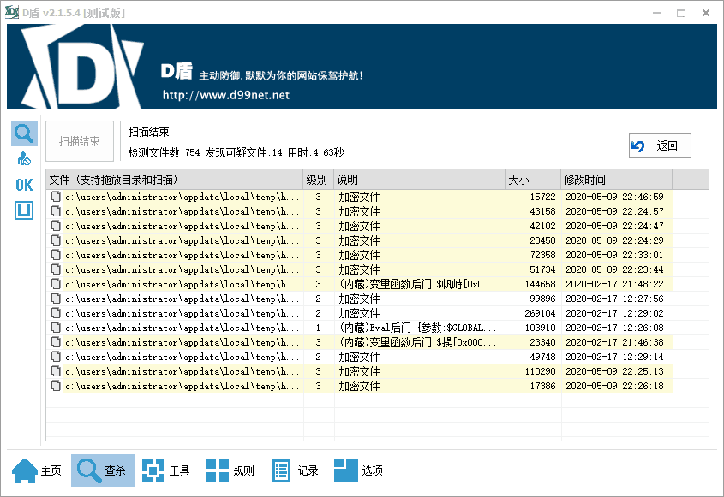Click timestamp 2020-05-09 22:33:01
Viewport: 724px width, 497px height.
point(614,255)
